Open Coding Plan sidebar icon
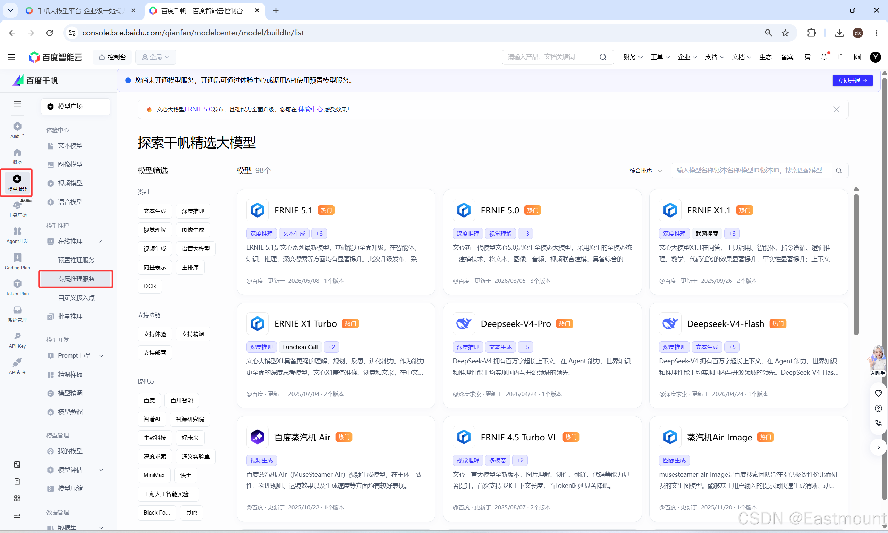Image resolution: width=888 pixels, height=533 pixels. coord(17,262)
